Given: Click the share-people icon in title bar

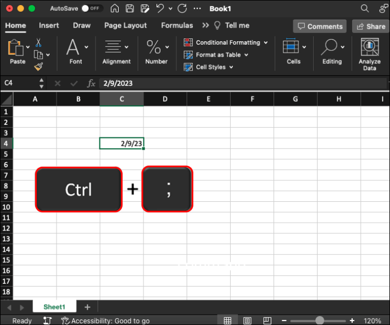Looking at the screenshot, I should pos(383,8).
